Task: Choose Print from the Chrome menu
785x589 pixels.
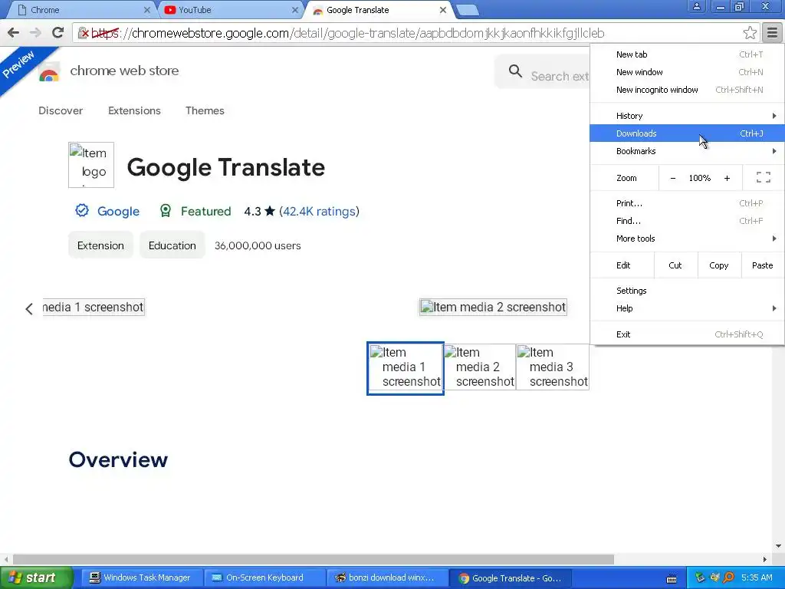Action: (x=687, y=203)
